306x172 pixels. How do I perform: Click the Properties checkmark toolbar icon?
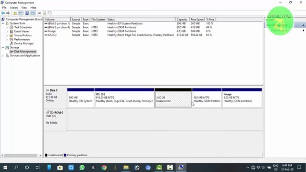click(44, 13)
